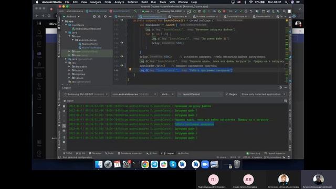Select MainActivity in the project tree
336x189 pixels.
click(88, 44)
